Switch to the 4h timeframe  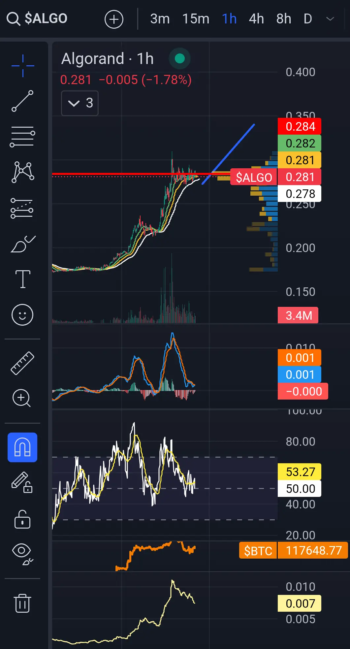click(256, 19)
